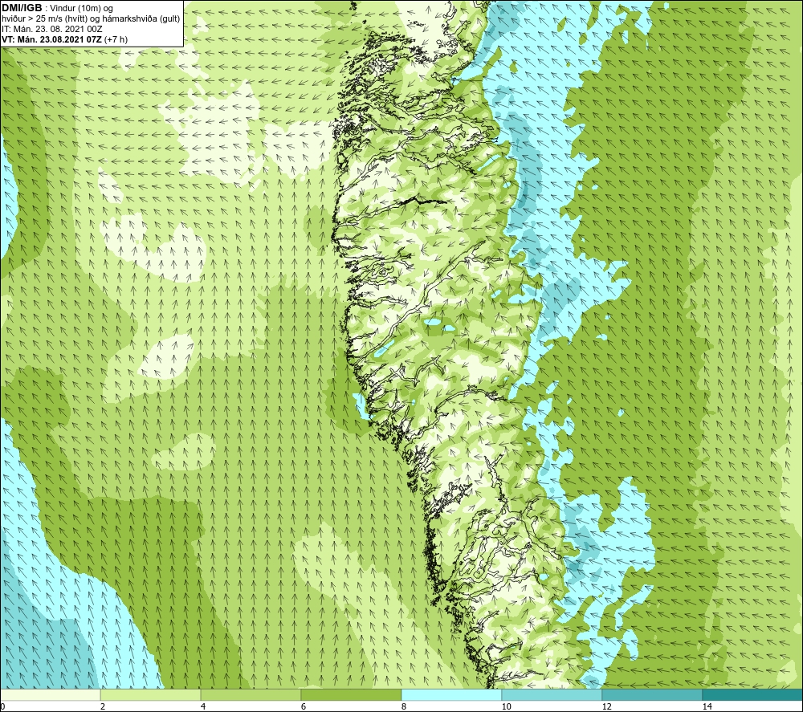Click the '(+7 h)' forecast offset text

point(116,39)
